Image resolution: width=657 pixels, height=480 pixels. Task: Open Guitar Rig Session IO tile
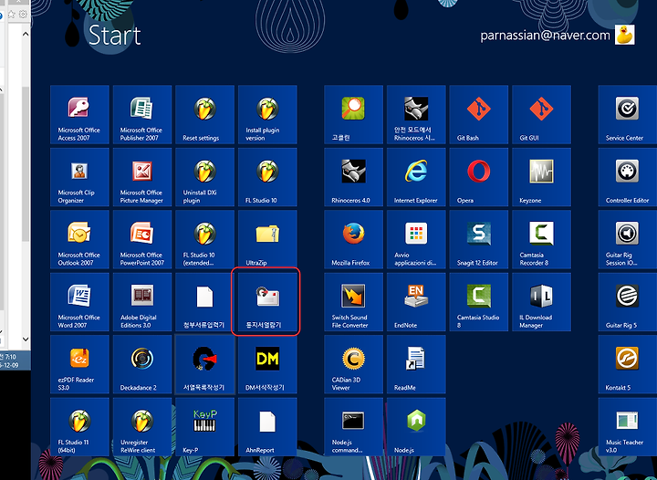[x=627, y=239]
